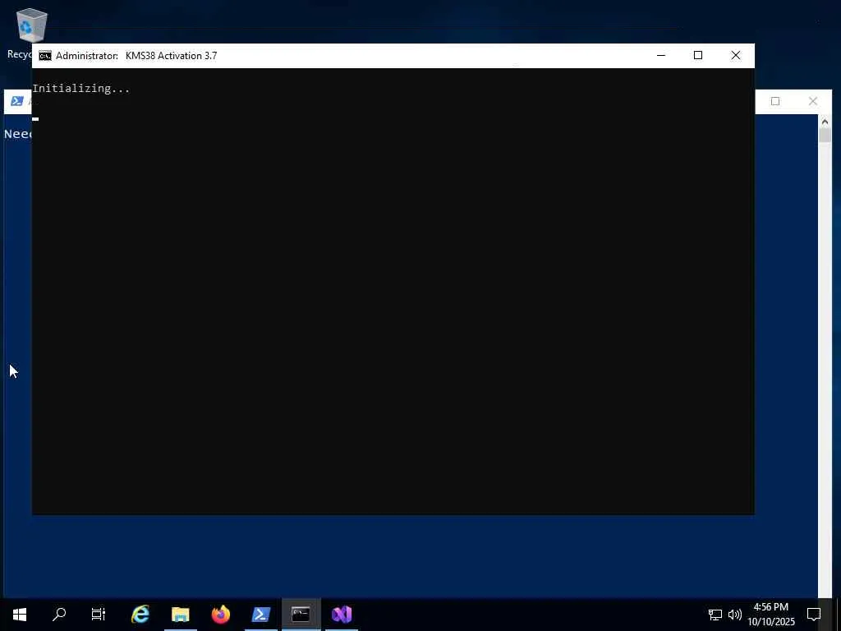
Task: Switch to PowerShell via taskbar icon
Action: [260, 615]
